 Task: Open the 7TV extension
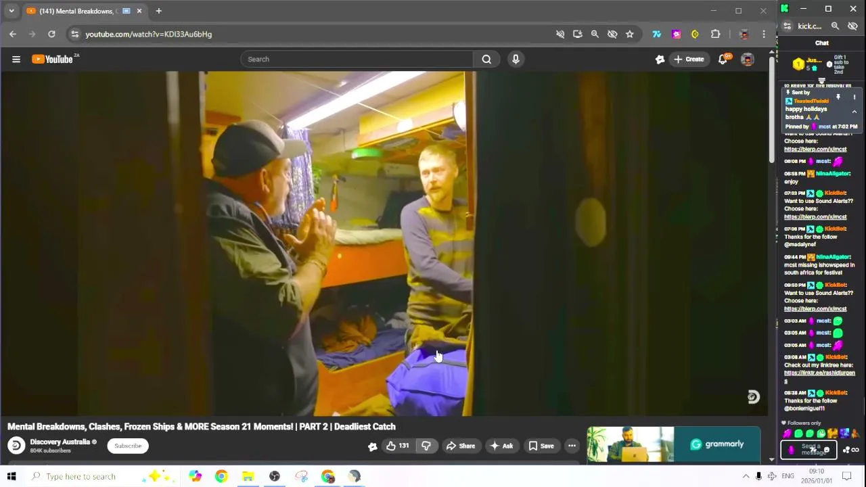pyautogui.click(x=656, y=34)
